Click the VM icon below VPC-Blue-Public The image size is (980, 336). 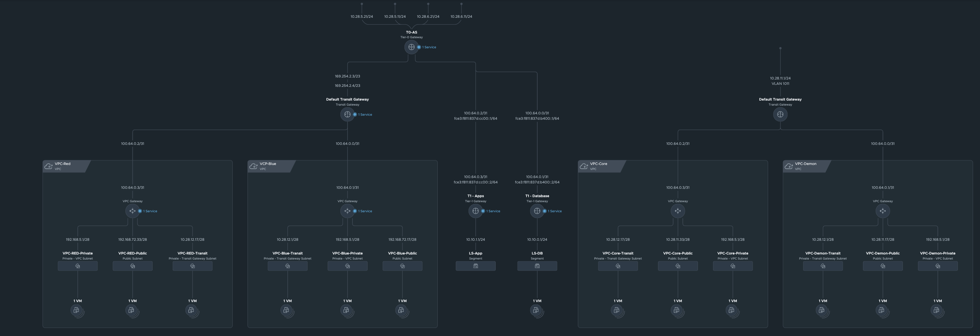click(x=402, y=310)
